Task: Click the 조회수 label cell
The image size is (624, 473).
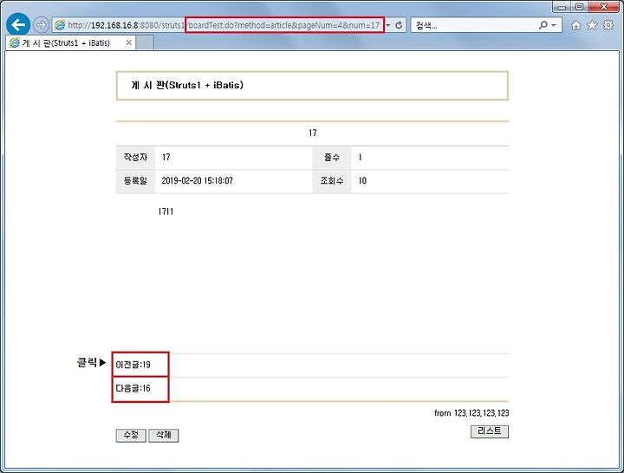Action: click(332, 181)
